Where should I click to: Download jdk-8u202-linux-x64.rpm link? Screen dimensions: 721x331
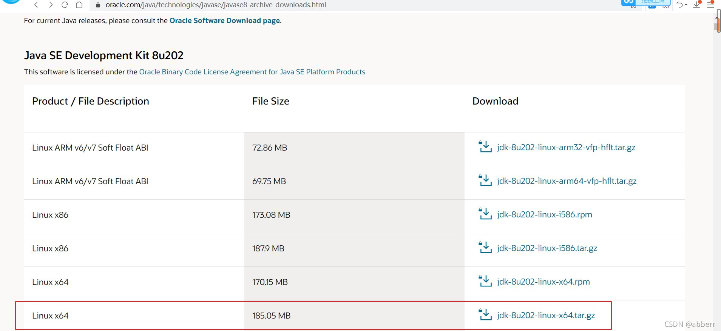(543, 282)
